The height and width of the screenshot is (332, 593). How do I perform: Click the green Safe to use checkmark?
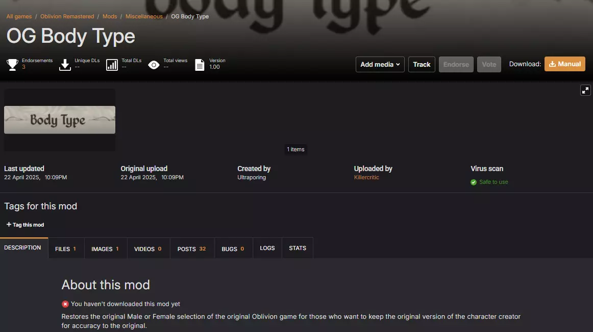(x=474, y=182)
